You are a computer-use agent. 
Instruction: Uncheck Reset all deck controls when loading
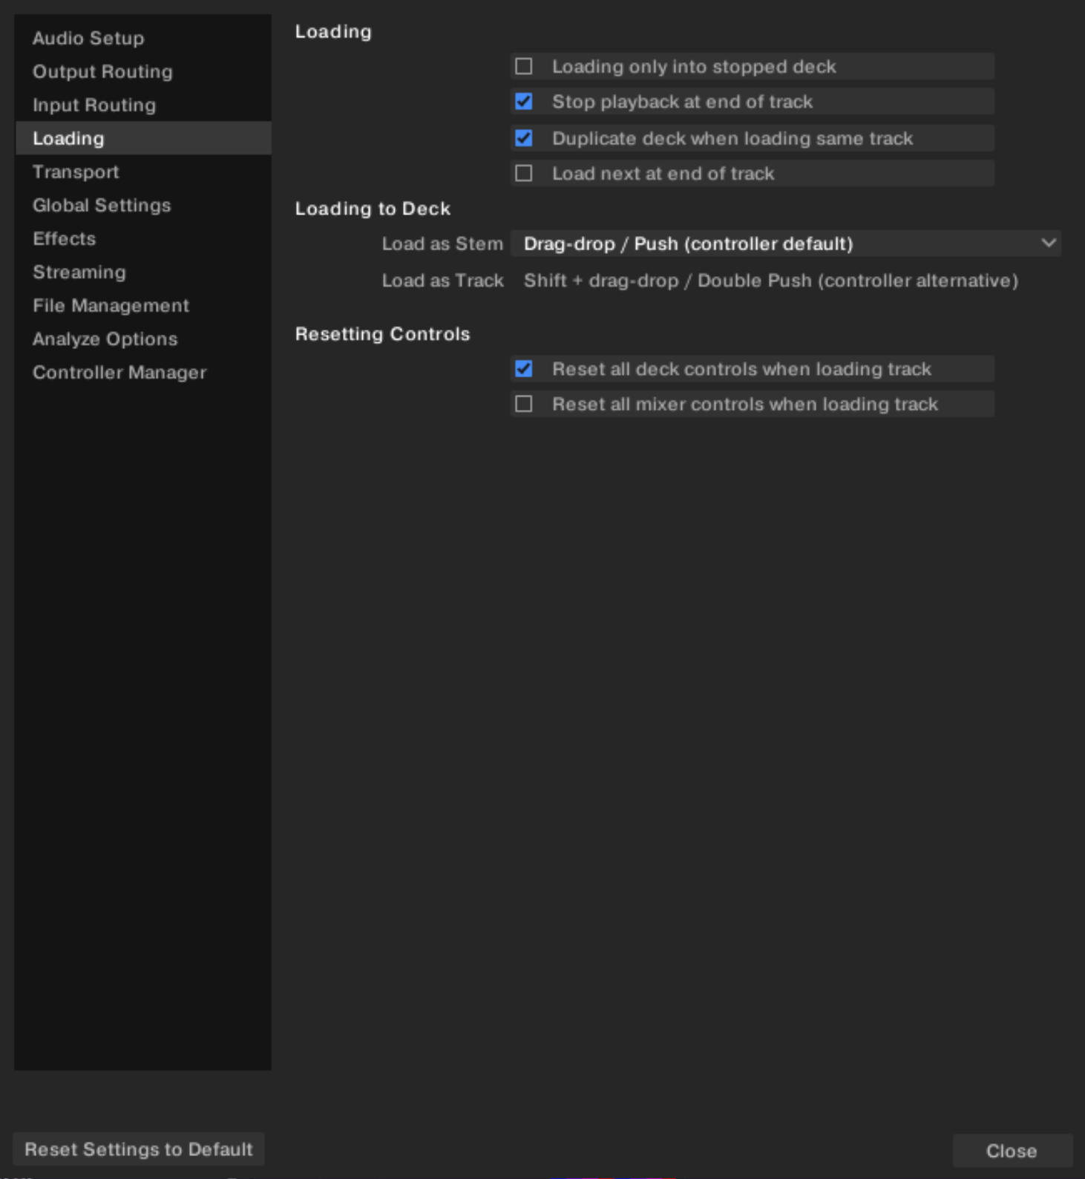pos(524,368)
